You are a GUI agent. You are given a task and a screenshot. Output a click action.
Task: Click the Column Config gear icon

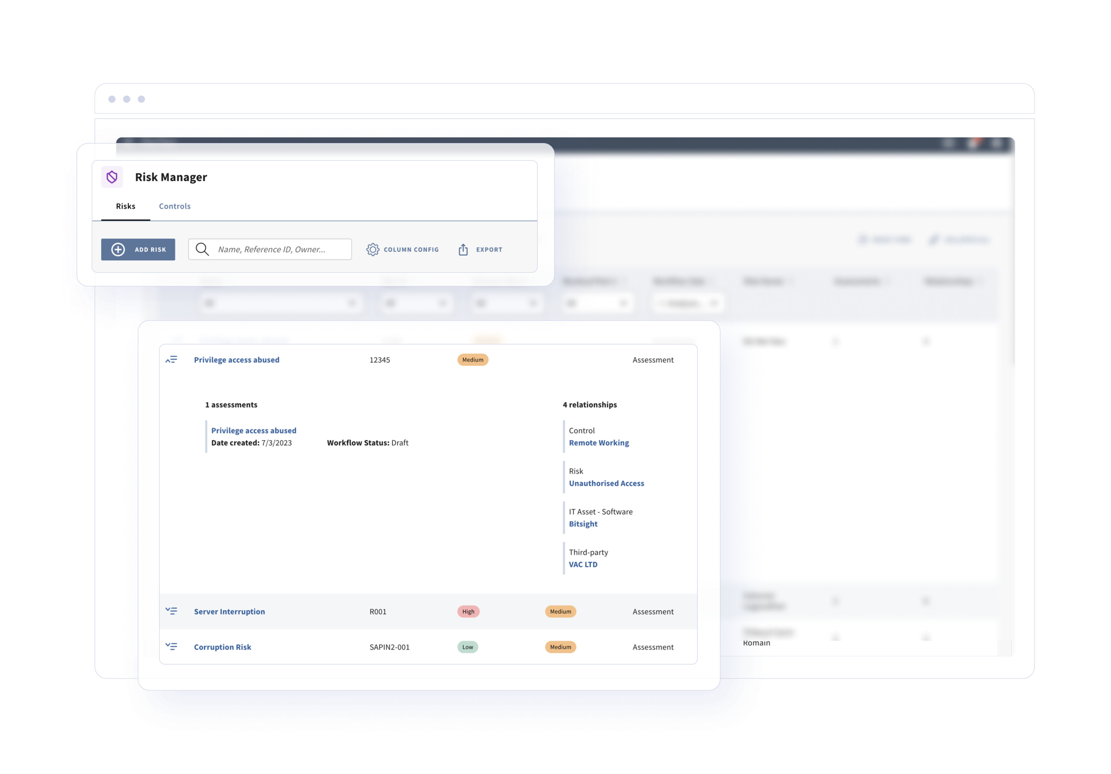click(373, 249)
